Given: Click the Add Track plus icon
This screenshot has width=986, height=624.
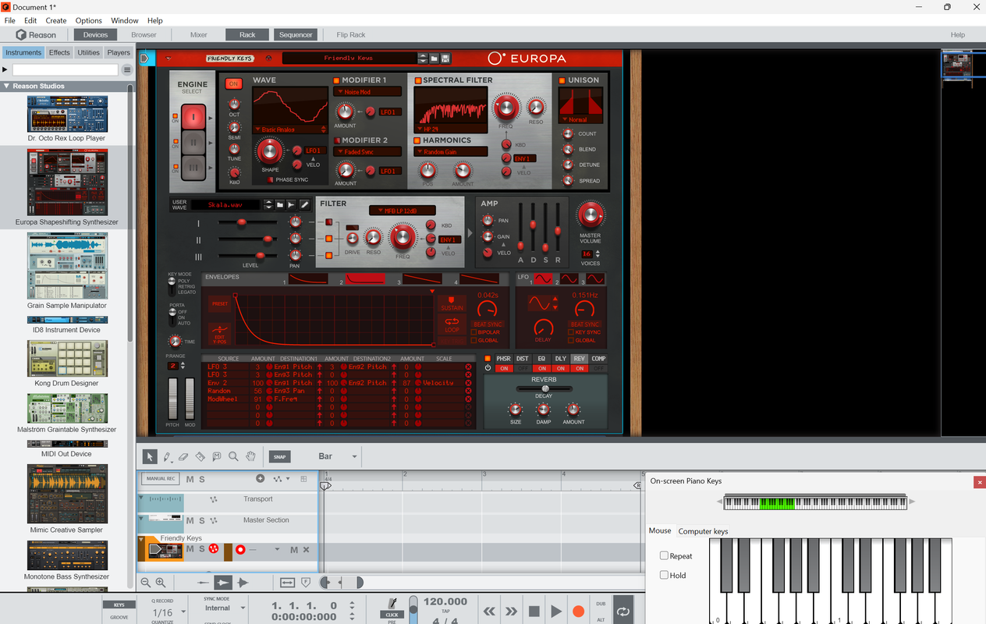Looking at the screenshot, I should pyautogui.click(x=261, y=479).
